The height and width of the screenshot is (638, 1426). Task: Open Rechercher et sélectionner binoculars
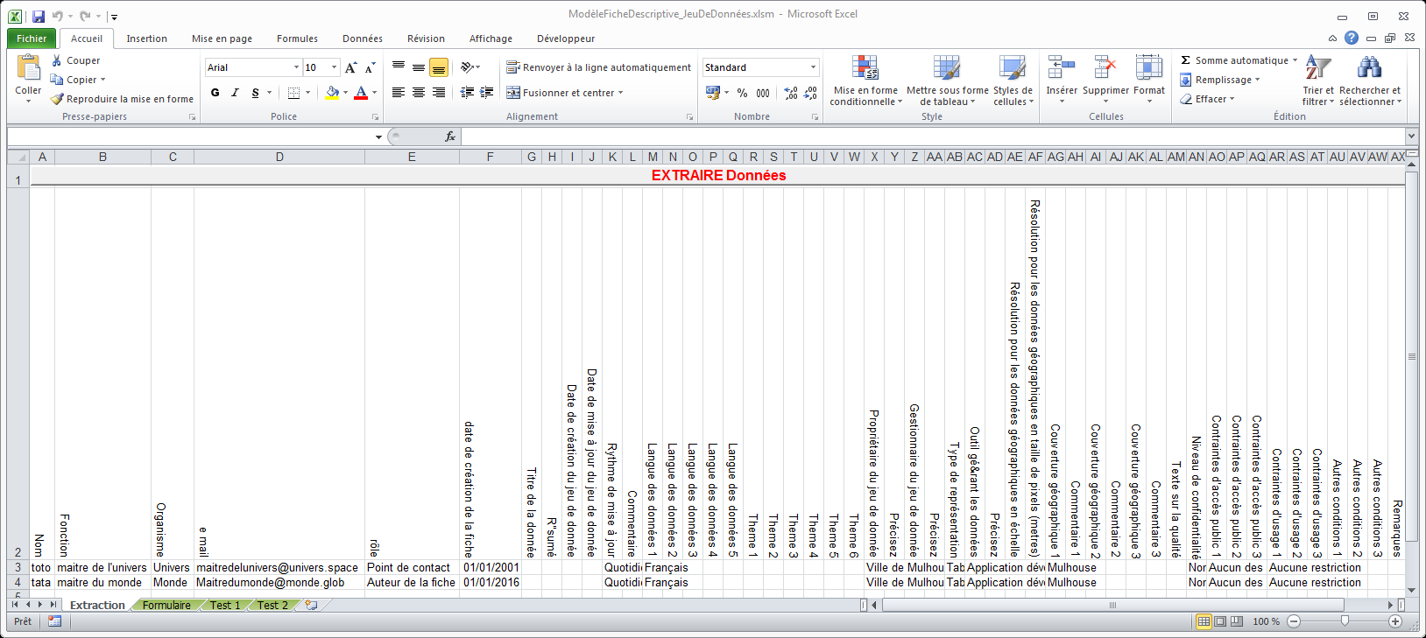pos(1370,81)
